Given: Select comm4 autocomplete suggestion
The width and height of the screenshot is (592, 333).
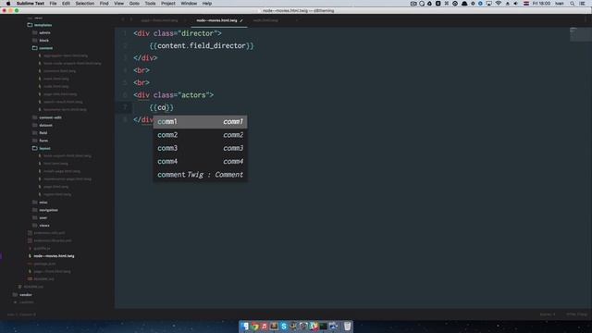Looking at the screenshot, I should click(x=200, y=161).
